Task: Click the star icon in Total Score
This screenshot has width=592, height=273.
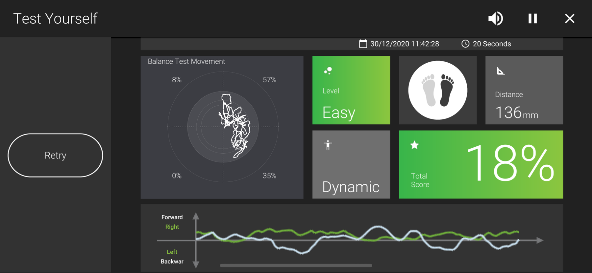Action: [x=414, y=145]
